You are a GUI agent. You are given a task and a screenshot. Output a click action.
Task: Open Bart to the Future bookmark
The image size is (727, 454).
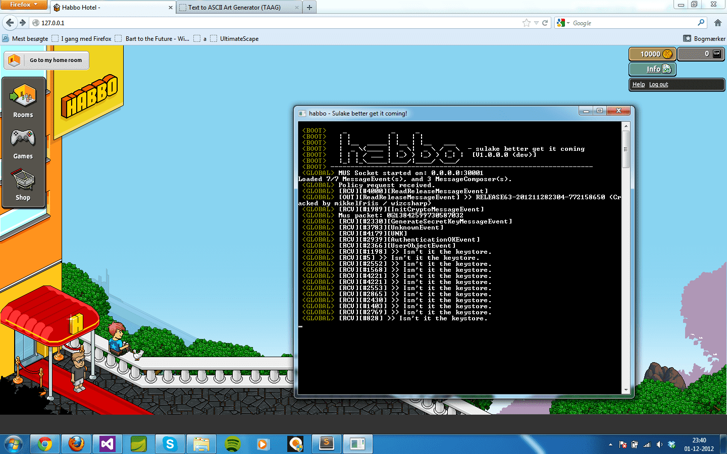pos(152,38)
